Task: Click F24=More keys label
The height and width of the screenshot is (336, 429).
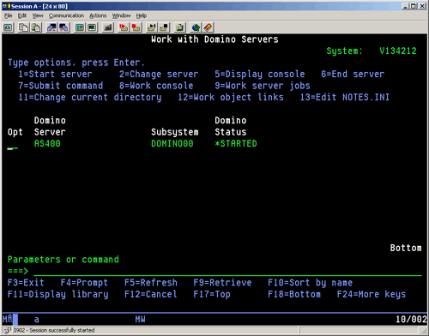Action: click(x=372, y=294)
